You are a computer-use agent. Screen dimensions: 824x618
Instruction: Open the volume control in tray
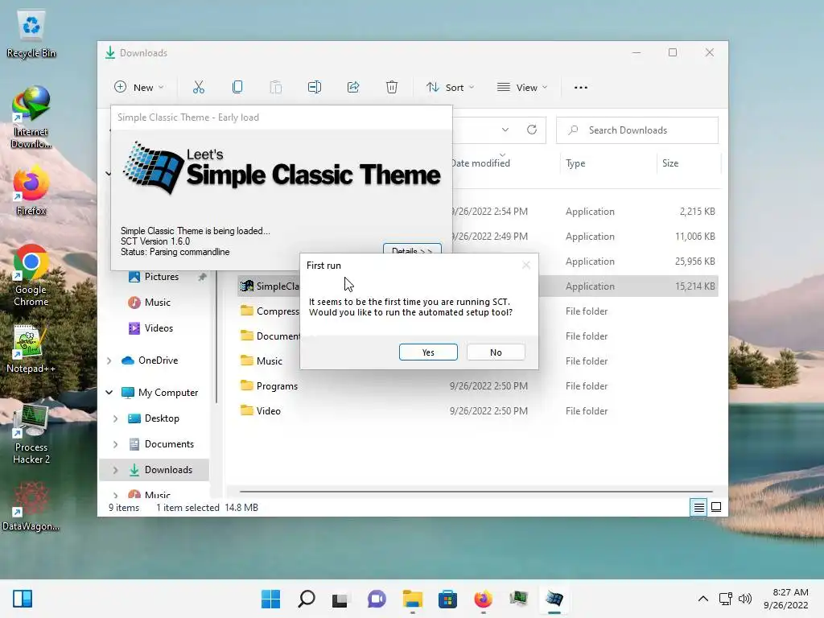click(x=744, y=599)
